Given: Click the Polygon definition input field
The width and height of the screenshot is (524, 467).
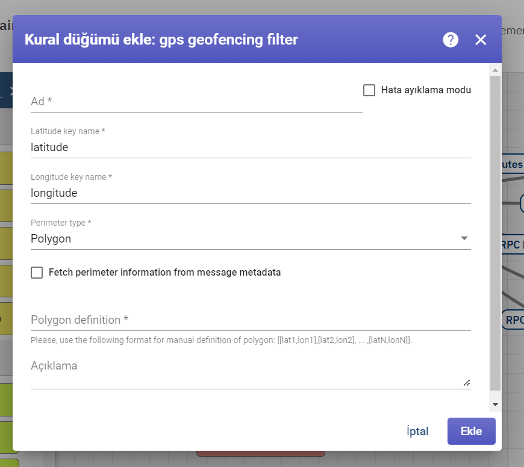Looking at the screenshot, I should [x=251, y=320].
